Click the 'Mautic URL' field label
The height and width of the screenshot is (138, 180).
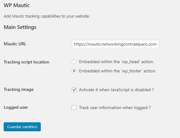(x=15, y=44)
